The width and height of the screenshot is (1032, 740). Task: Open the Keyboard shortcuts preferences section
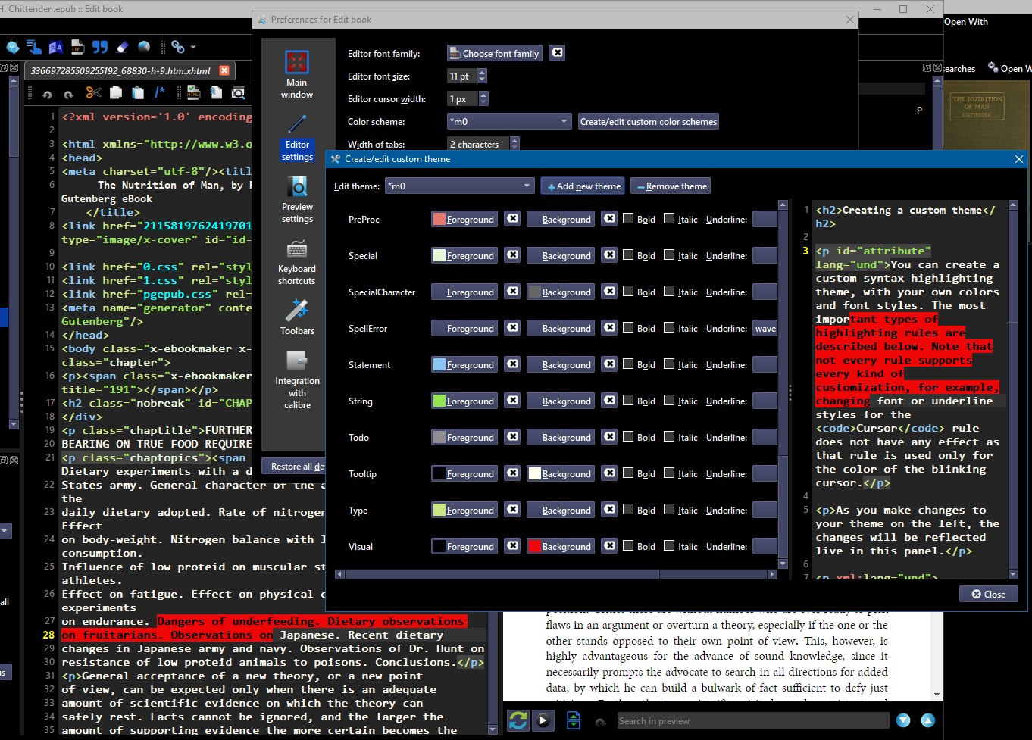pyautogui.click(x=297, y=261)
